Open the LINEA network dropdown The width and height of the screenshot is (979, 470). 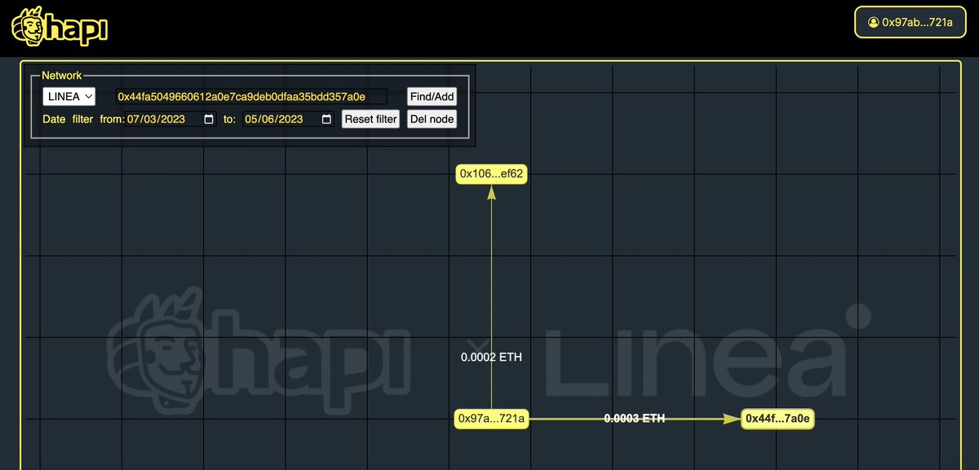pos(69,96)
